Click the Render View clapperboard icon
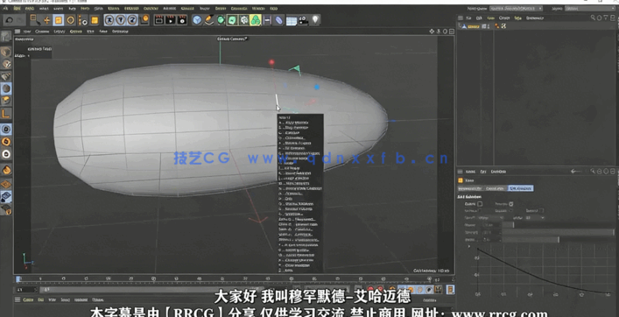619x317 pixels. pyautogui.click(x=159, y=20)
